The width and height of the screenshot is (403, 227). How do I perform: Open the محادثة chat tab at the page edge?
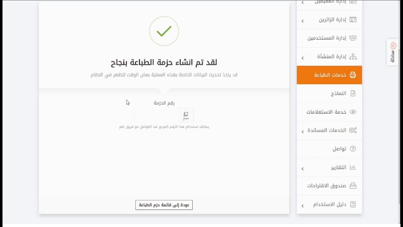coord(392,52)
